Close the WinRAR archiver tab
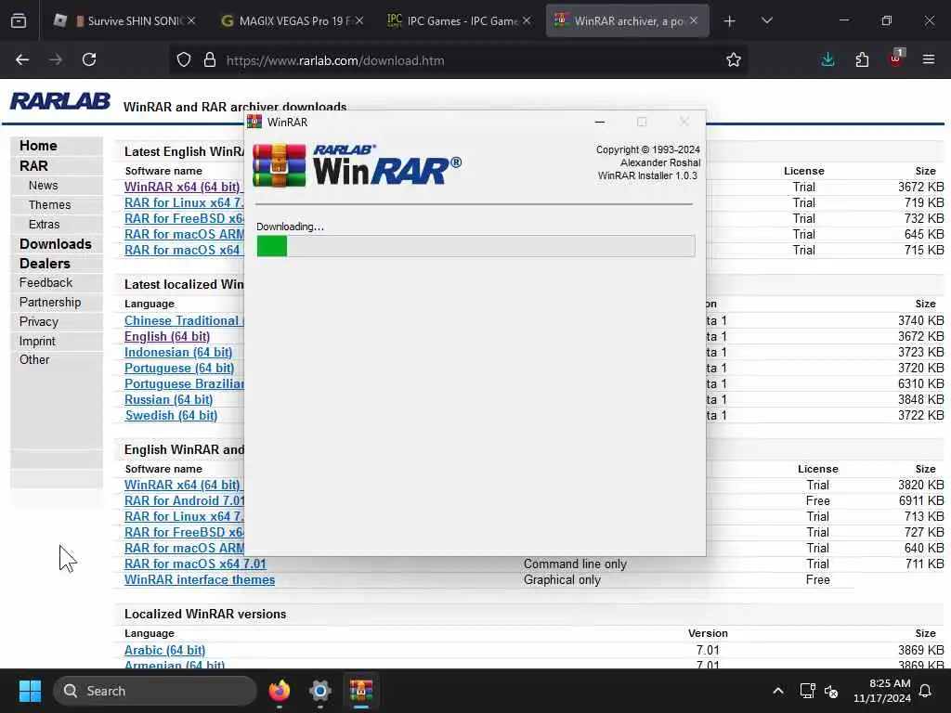The height and width of the screenshot is (713, 951). (694, 20)
